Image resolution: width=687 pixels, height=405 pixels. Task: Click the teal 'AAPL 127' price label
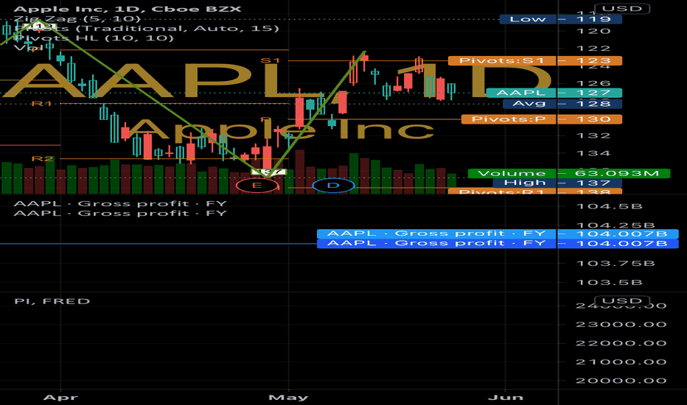554,93
